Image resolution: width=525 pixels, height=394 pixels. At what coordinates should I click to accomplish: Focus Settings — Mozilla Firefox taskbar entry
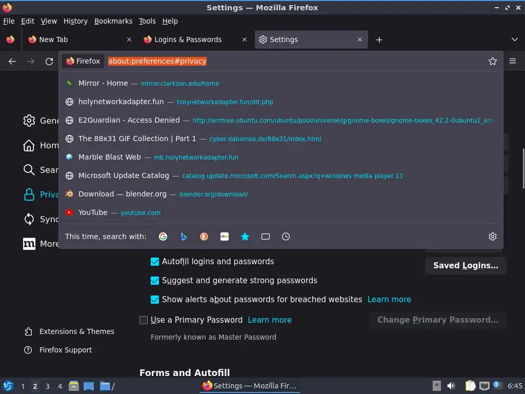pyautogui.click(x=250, y=386)
